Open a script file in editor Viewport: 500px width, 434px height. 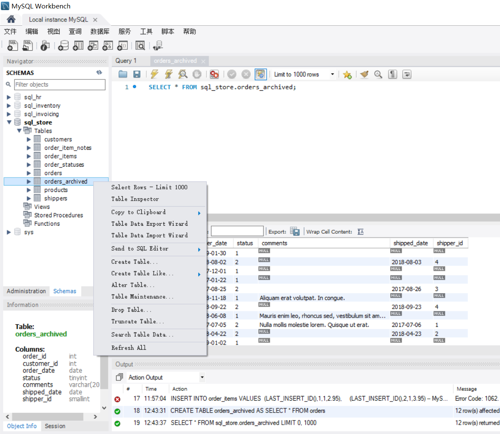(123, 74)
